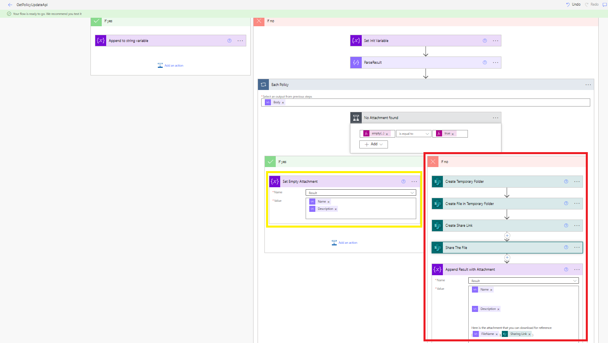
Task: Remove the Description token in Set Empty Attachment
Action: [x=335, y=209]
